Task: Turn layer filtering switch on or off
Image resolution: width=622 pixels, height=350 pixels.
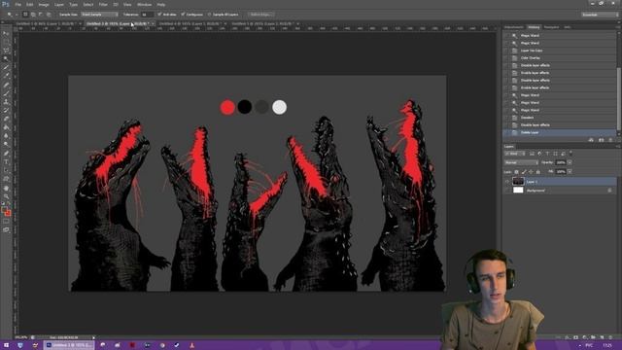Action: (x=570, y=154)
